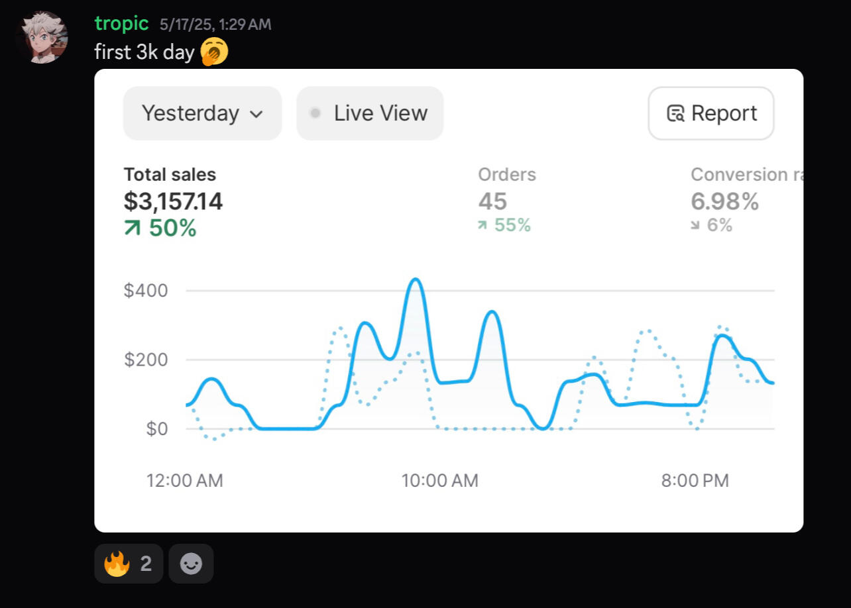This screenshot has height=608, width=851.
Task: Click the 10:00 AM axis label
Action: coord(439,481)
